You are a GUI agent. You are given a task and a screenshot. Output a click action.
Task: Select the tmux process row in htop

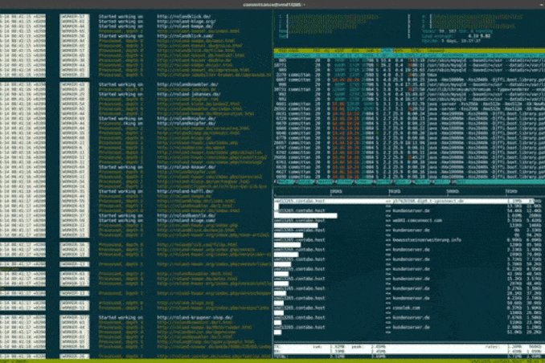click(x=409, y=75)
